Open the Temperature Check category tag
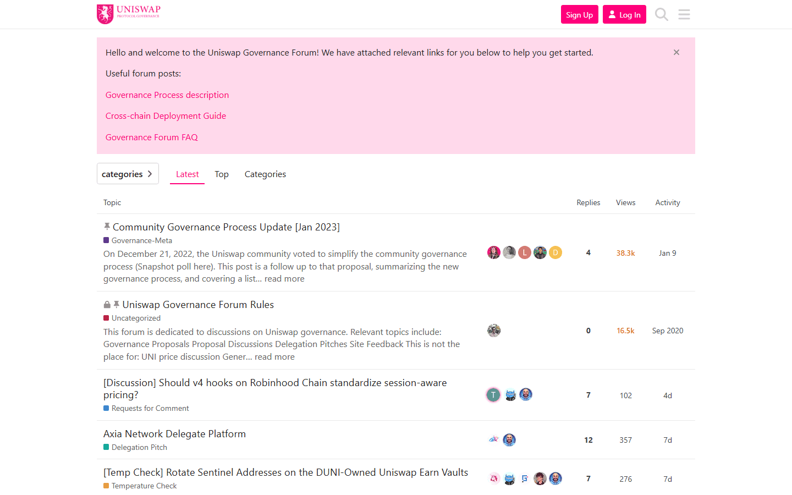The height and width of the screenshot is (495, 792). click(x=140, y=486)
